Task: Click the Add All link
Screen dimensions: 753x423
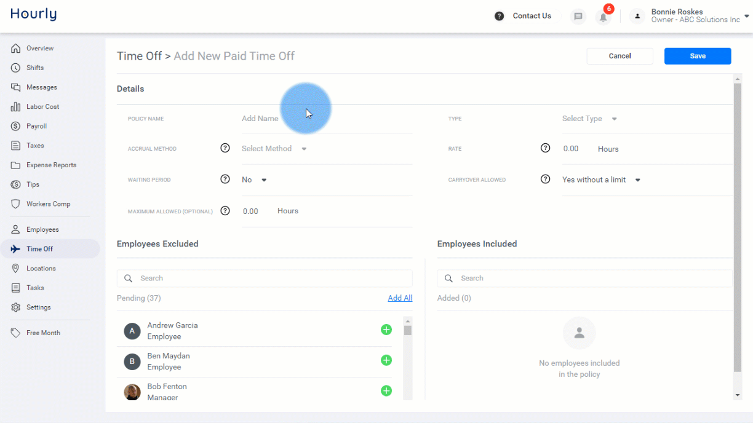Action: 400,298
